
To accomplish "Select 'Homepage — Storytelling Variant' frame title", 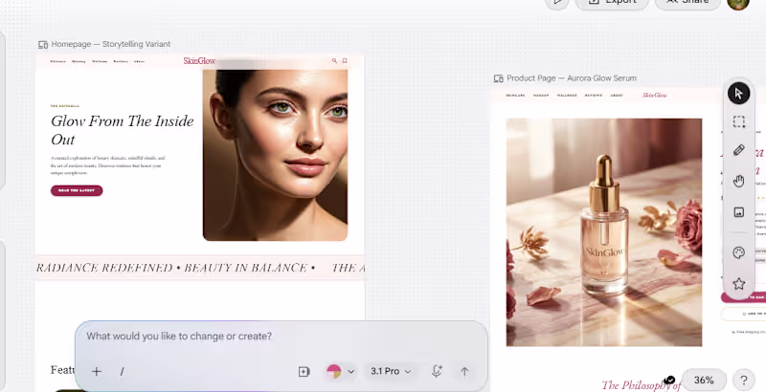I will click(x=111, y=44).
